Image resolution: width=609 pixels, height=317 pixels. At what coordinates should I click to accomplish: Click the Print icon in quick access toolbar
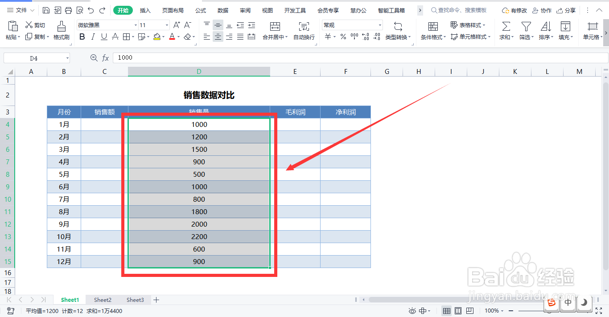tap(68, 10)
